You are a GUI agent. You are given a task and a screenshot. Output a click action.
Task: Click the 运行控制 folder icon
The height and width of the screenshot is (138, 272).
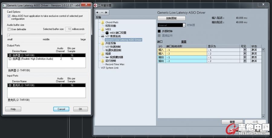coord(103,61)
